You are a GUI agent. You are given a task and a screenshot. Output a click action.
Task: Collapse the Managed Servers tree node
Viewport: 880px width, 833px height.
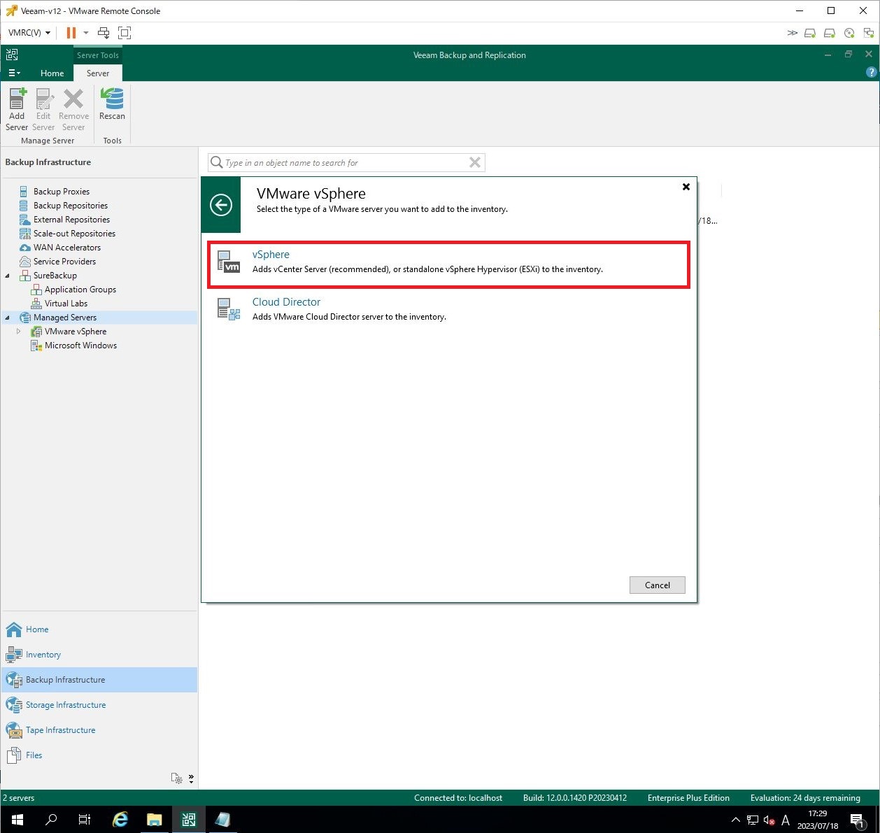point(8,318)
